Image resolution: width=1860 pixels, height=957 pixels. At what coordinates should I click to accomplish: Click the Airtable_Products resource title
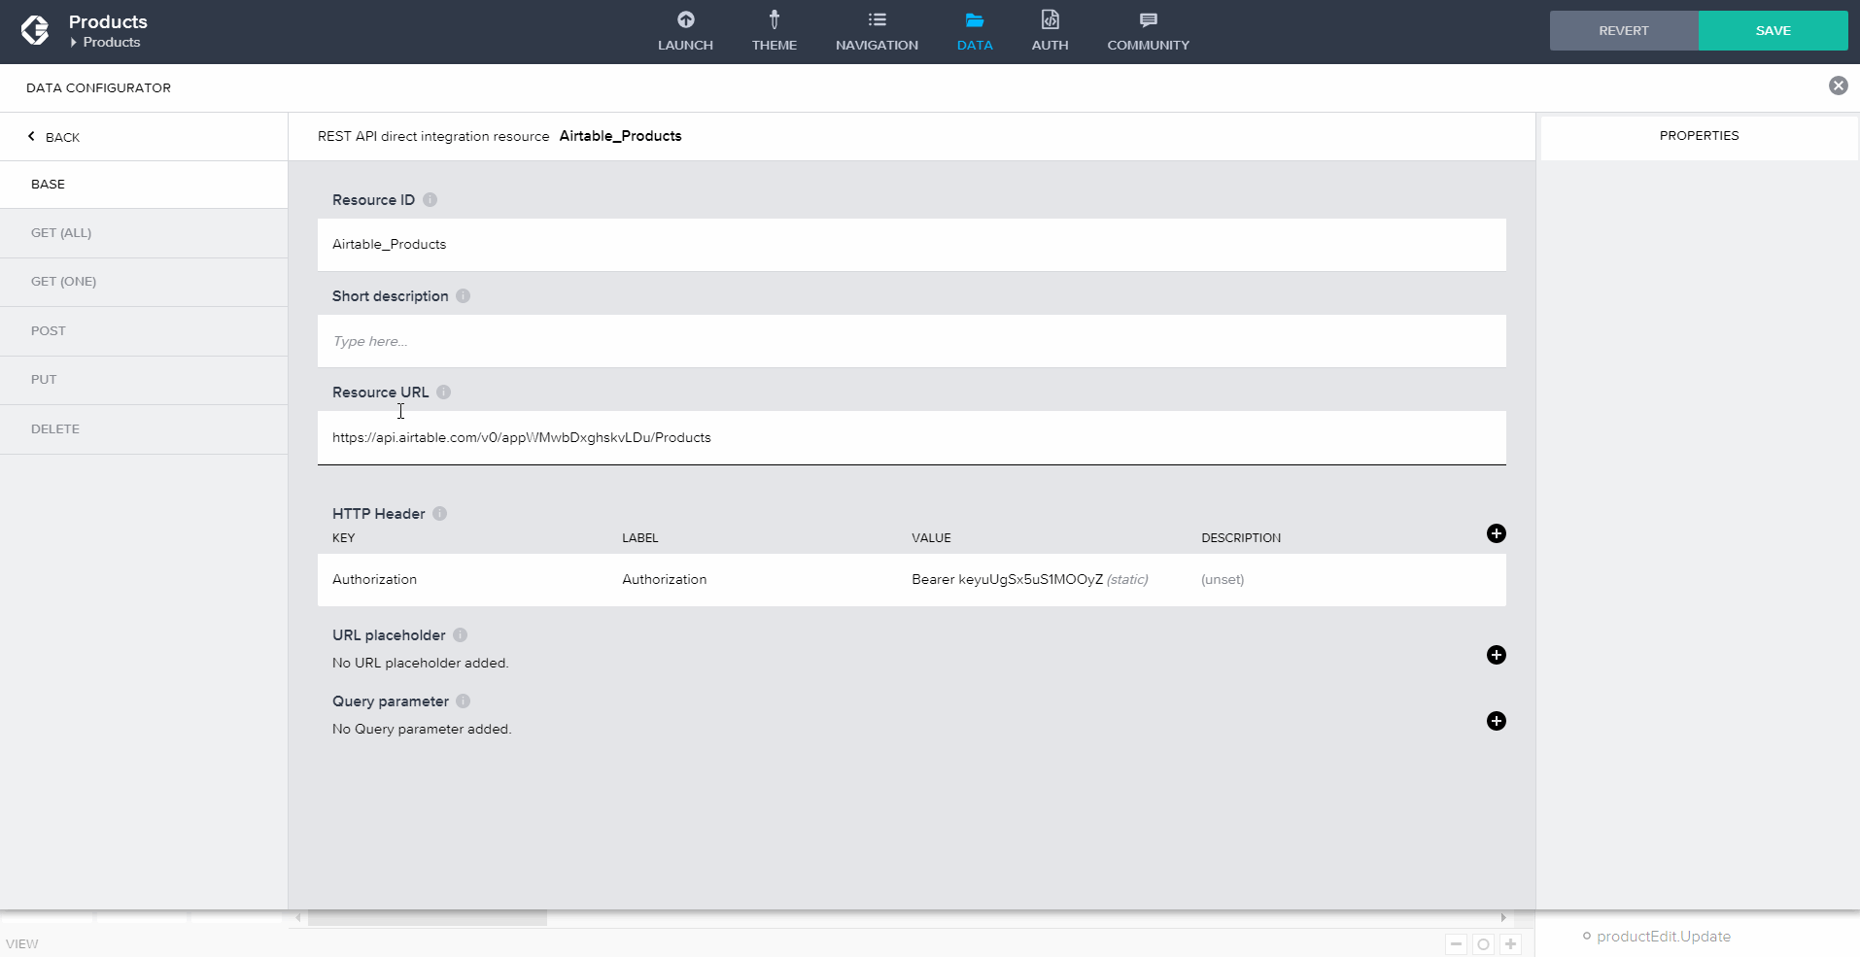[x=620, y=136]
